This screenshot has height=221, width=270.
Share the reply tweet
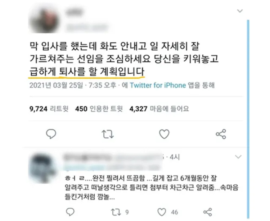tap(208, 212)
